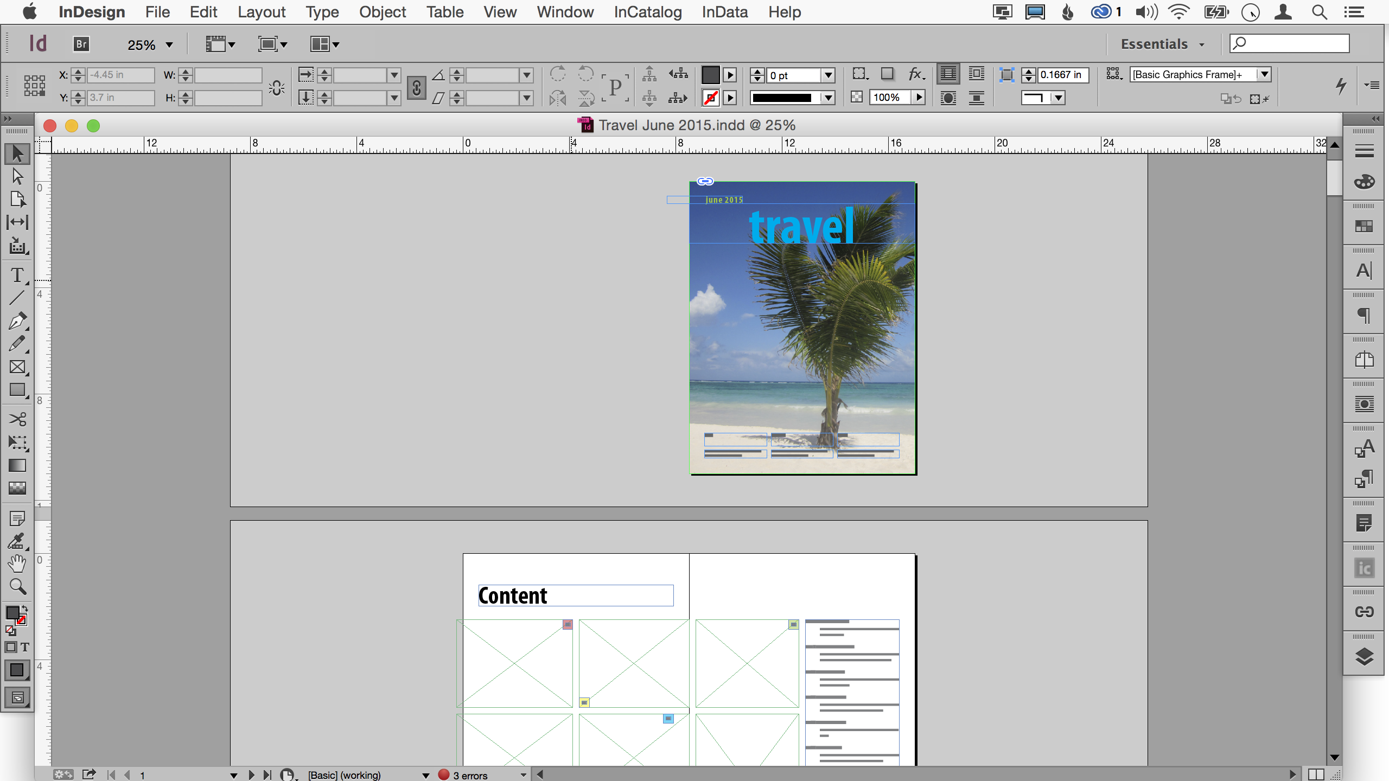Open the Links panel icon
Viewport: 1389px width, 781px height.
(x=1364, y=612)
